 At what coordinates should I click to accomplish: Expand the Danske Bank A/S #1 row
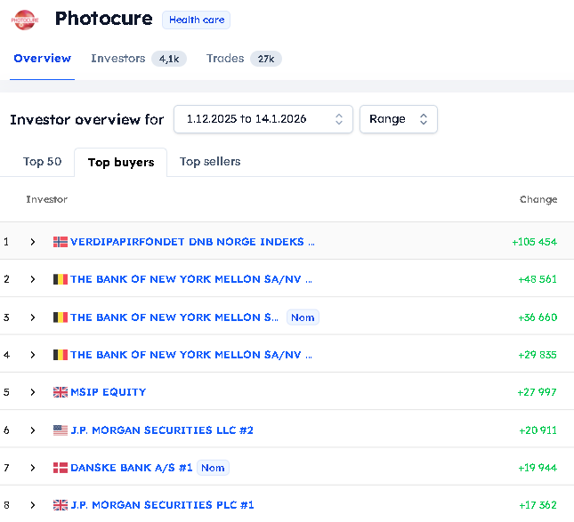pyautogui.click(x=33, y=468)
